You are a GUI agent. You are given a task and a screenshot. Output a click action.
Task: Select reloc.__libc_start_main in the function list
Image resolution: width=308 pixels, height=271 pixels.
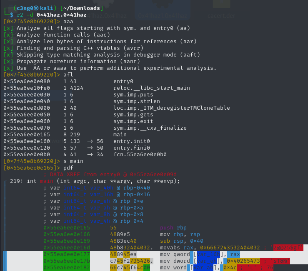point(151,88)
